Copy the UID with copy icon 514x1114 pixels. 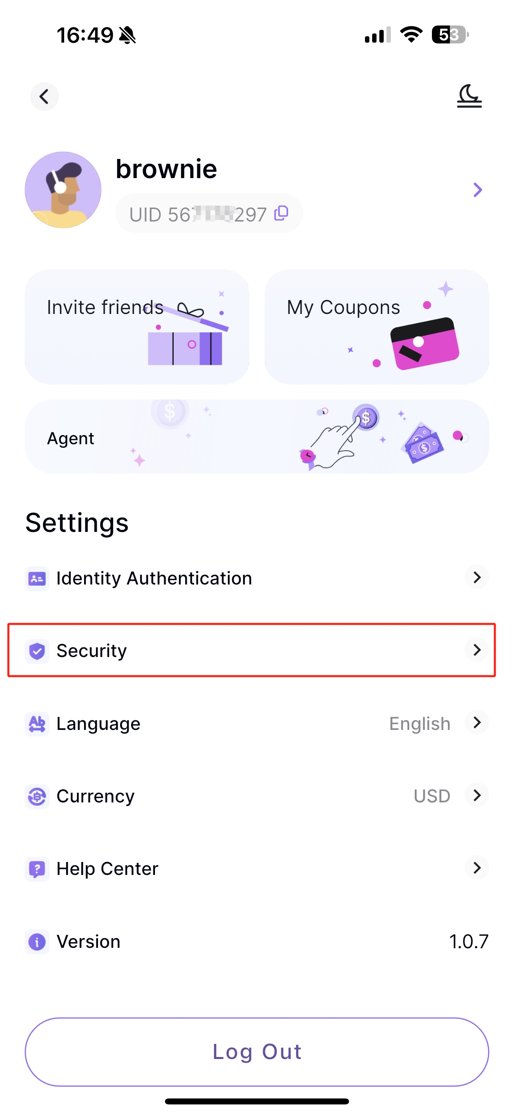[281, 213]
